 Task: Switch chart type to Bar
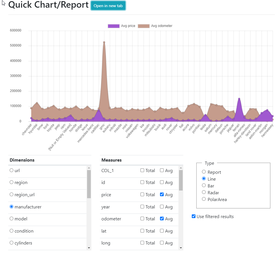(204, 185)
